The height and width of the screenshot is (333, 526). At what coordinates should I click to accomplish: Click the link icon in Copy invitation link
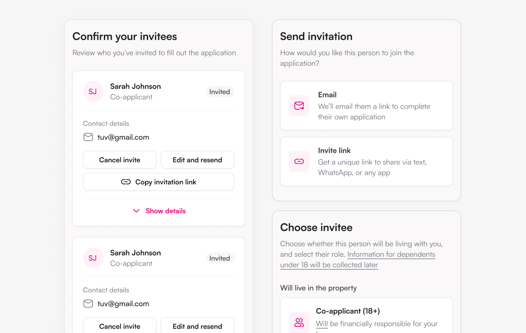(126, 182)
